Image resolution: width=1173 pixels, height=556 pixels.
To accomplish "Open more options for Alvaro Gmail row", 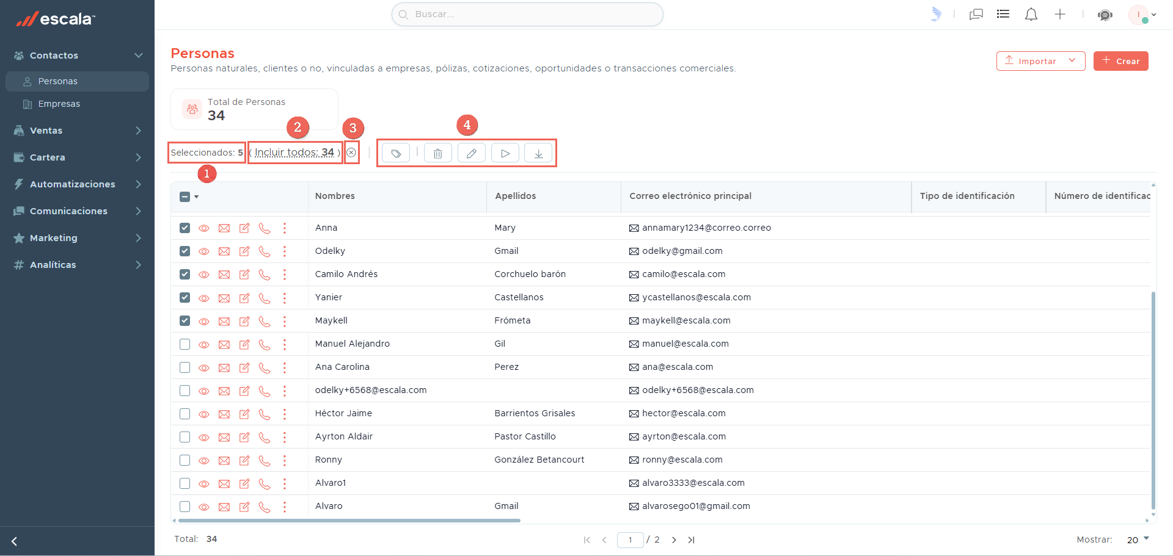I will [285, 507].
